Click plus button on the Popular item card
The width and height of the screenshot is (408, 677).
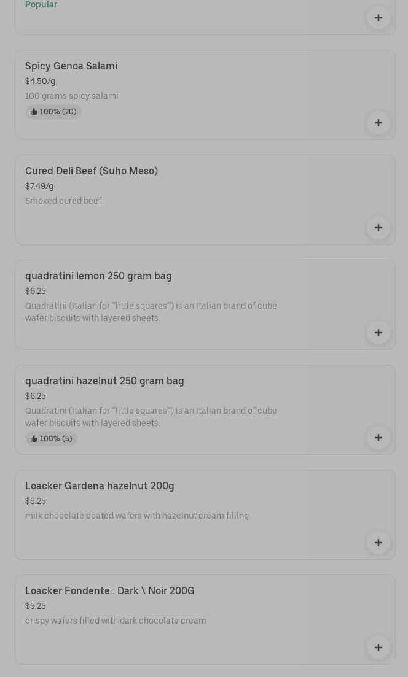pyautogui.click(x=378, y=18)
